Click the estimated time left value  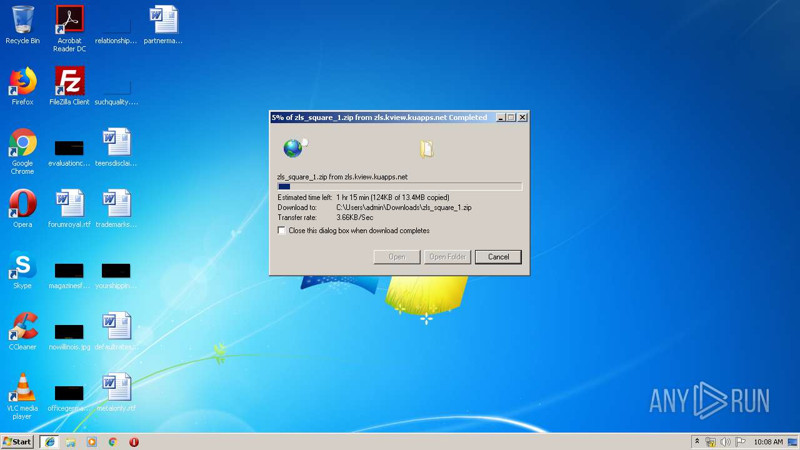coord(392,197)
